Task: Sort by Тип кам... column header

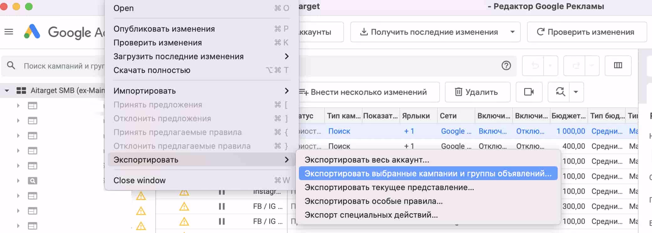Action: coord(343,116)
